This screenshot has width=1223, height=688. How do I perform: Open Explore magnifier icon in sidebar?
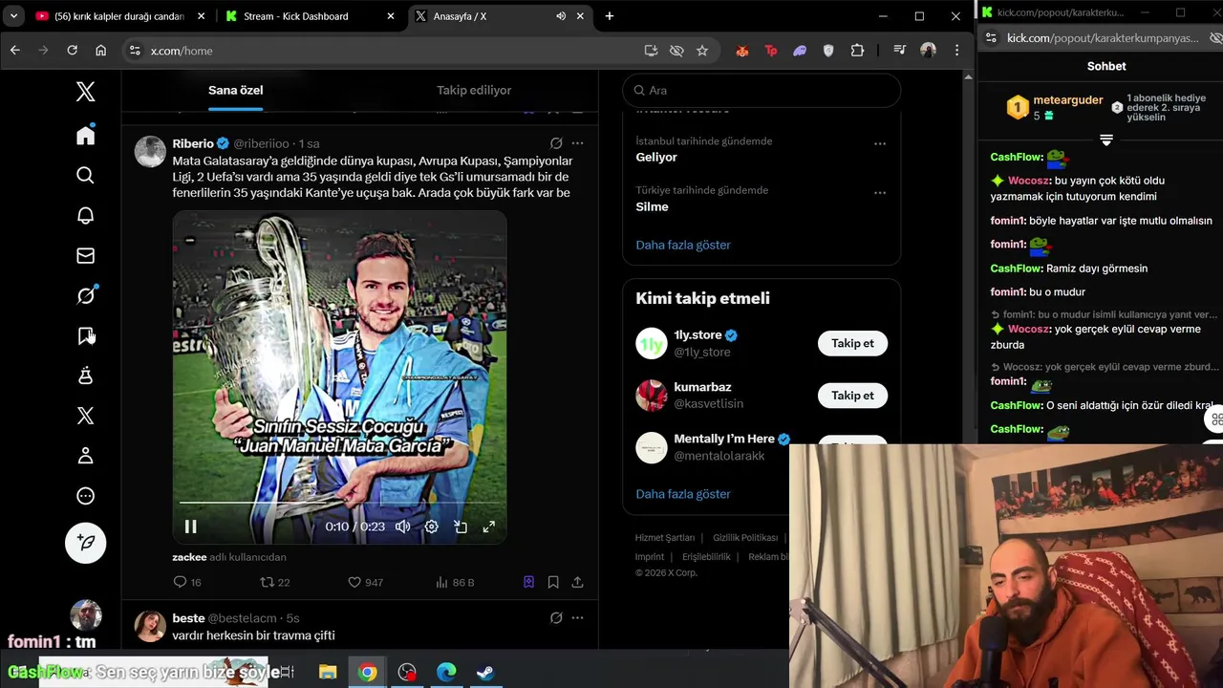point(85,175)
